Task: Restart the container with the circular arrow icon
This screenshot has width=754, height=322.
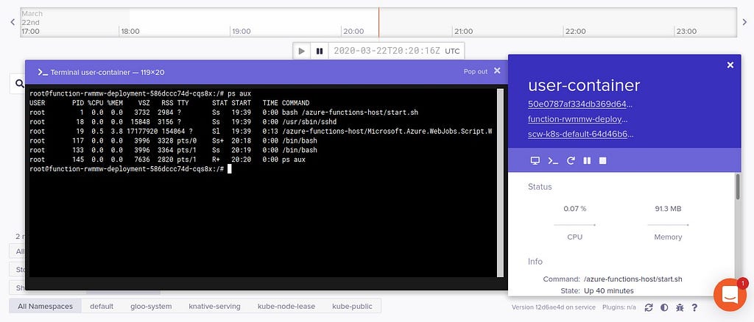Action: 571,161
